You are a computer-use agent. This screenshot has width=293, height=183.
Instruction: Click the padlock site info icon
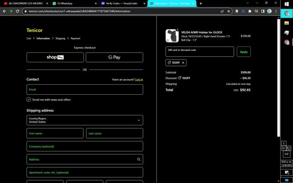pyautogui.click(x=26, y=11)
